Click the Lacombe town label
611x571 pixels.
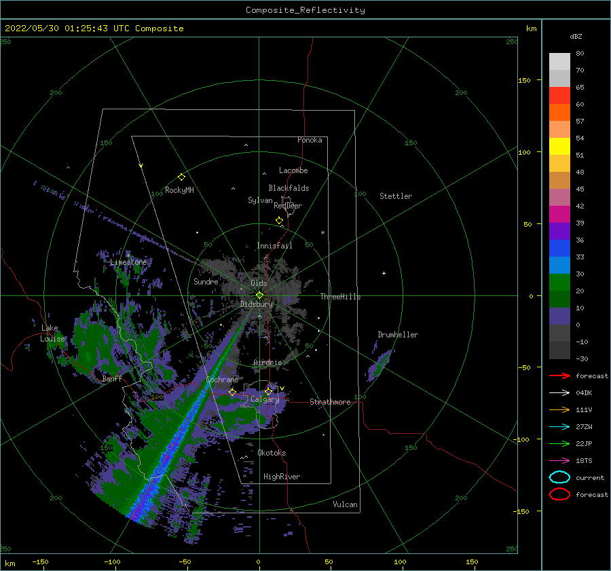coord(293,170)
